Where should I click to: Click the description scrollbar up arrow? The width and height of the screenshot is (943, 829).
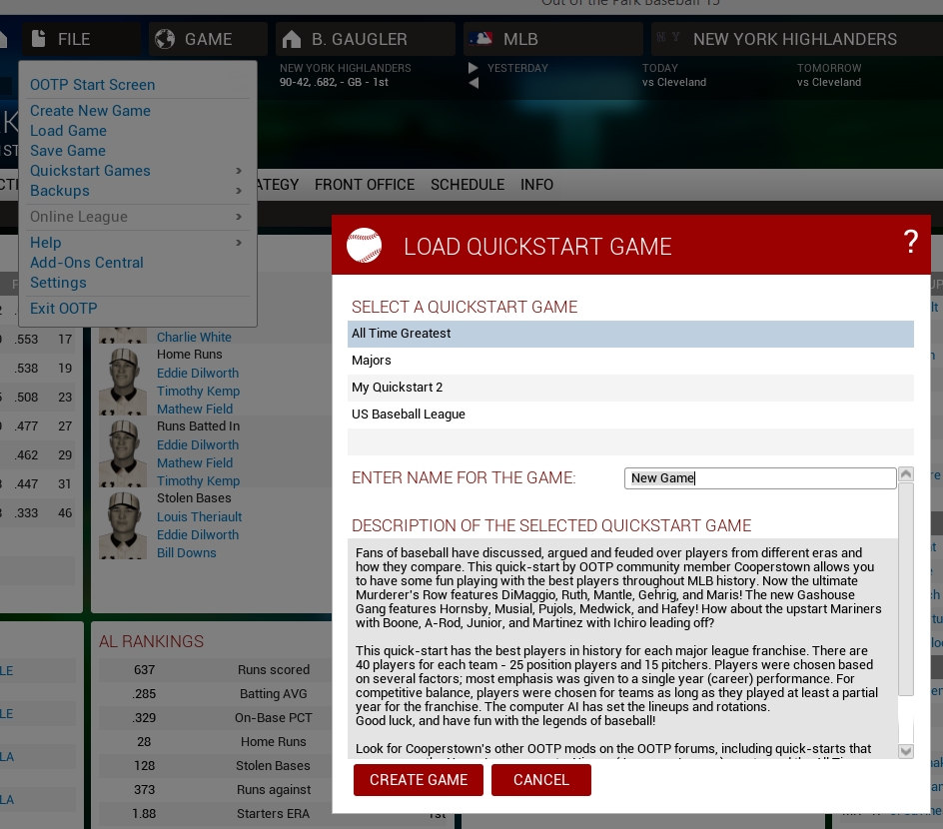click(906, 474)
